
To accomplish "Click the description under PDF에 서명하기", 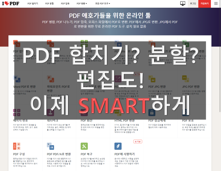I will click(127, 162).
